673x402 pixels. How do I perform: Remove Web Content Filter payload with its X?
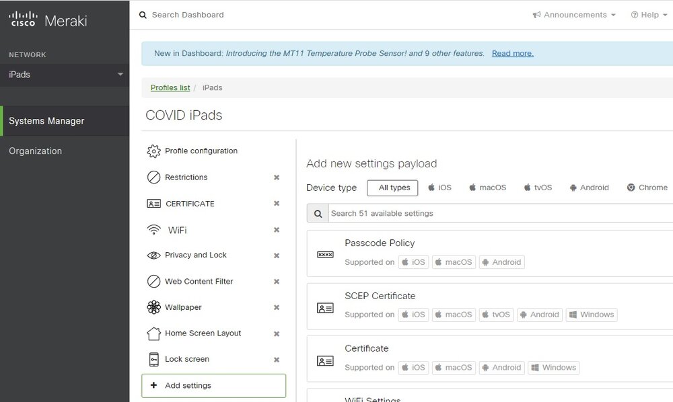click(x=277, y=282)
